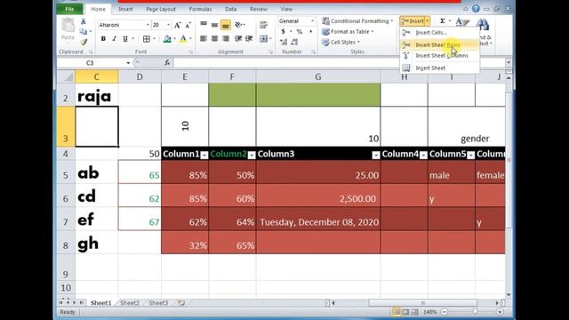Click the fx Insert Function icon
Viewport: 569px width, 320px height.
pyautogui.click(x=167, y=63)
